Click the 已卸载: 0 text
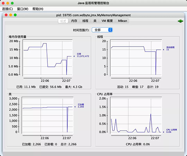This screenshot has height=156, width=187. click(x=51, y=144)
